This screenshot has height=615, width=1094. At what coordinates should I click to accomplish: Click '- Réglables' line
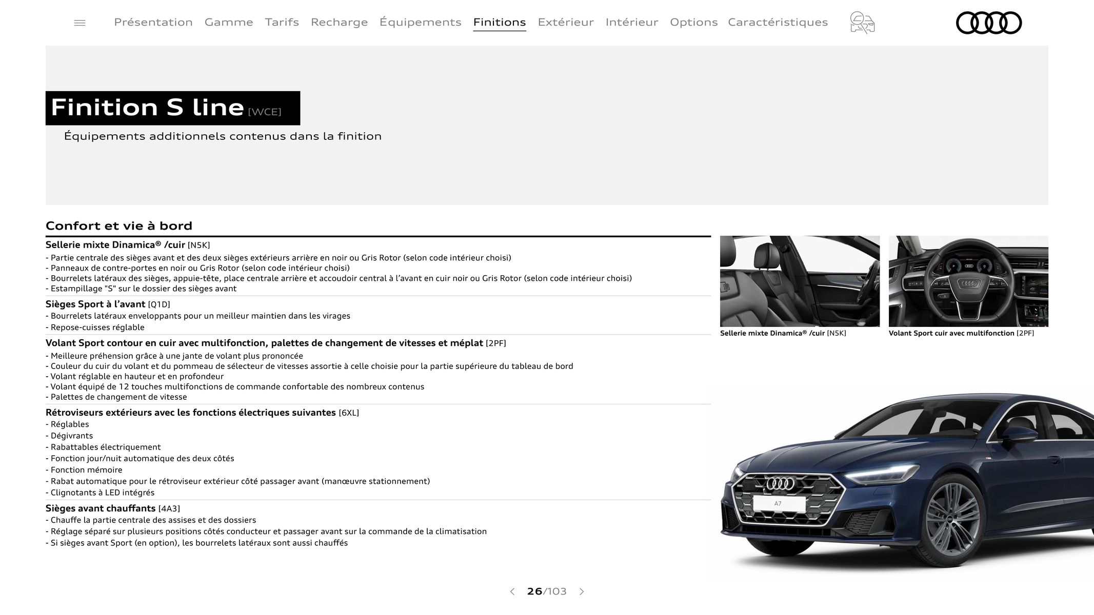click(67, 424)
